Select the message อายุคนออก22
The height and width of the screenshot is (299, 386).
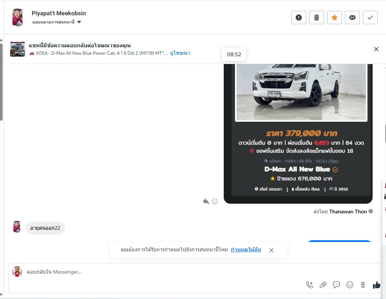45,228
